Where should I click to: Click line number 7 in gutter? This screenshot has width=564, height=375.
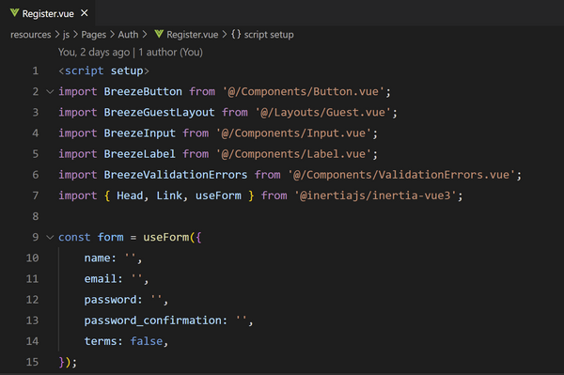pyautogui.click(x=36, y=195)
